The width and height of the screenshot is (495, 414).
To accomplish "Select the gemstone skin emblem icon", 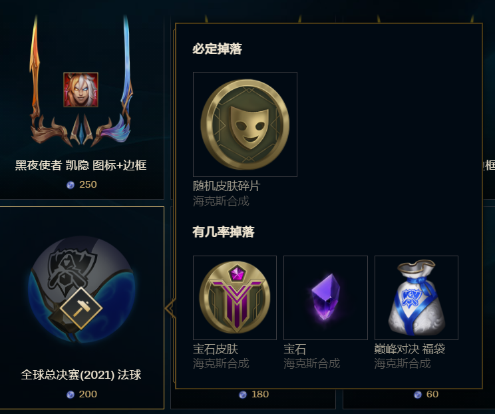I will tap(235, 298).
